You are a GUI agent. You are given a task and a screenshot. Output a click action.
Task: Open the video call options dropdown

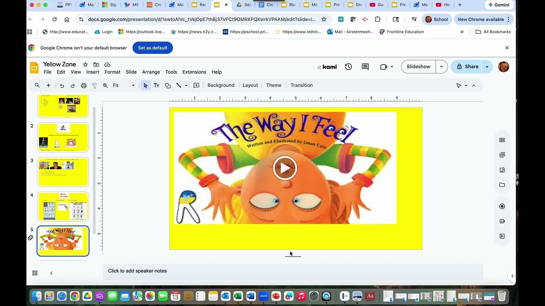392,67
